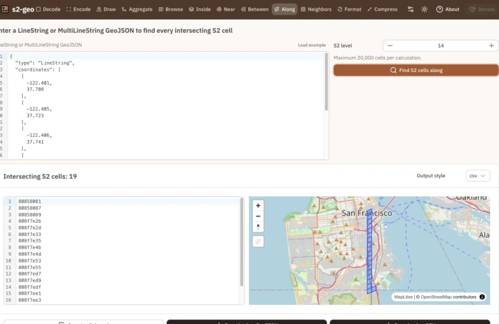Open the Browse tool
Viewport: 499px width, 324px height.
170,9
